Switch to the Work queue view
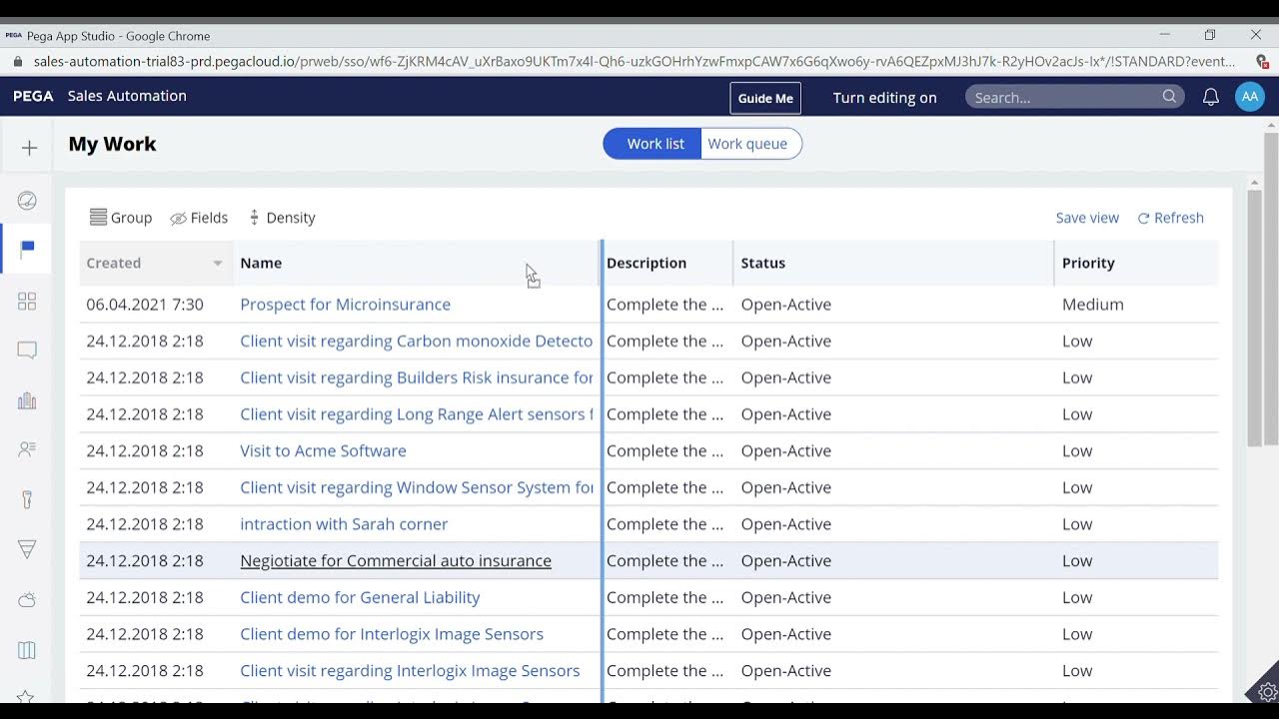 pos(747,144)
